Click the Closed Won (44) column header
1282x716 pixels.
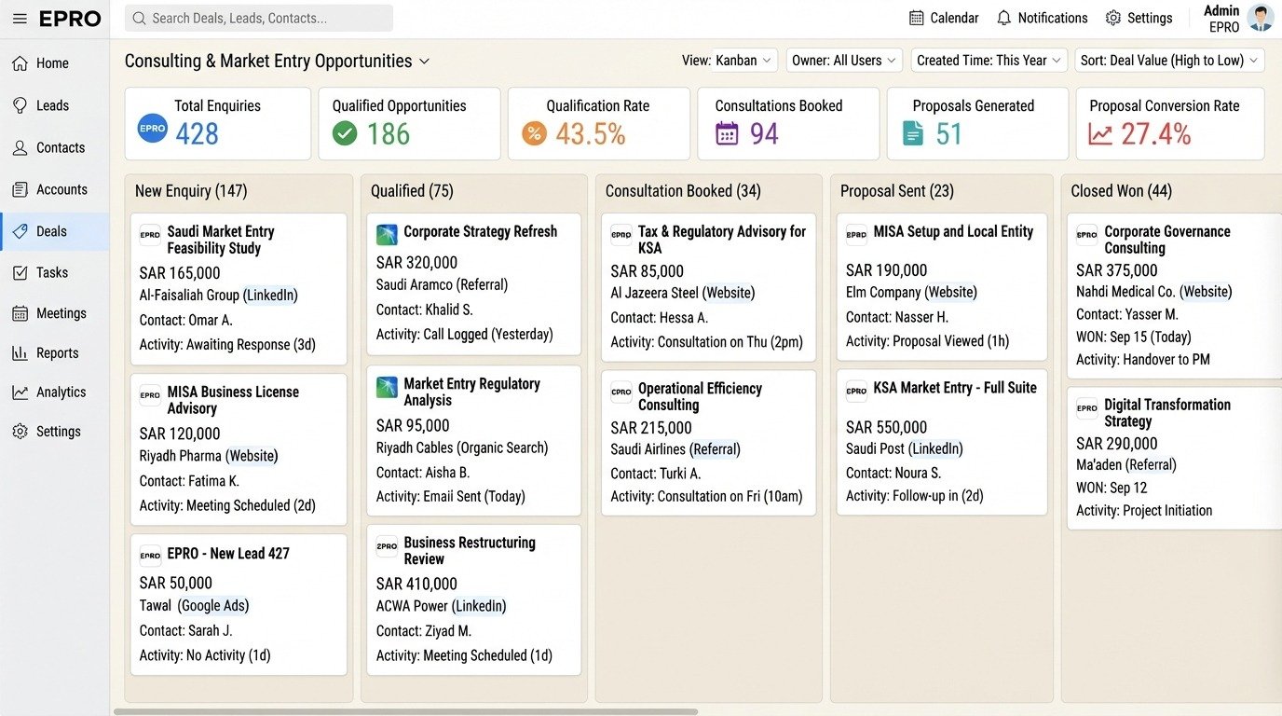pyautogui.click(x=1121, y=191)
